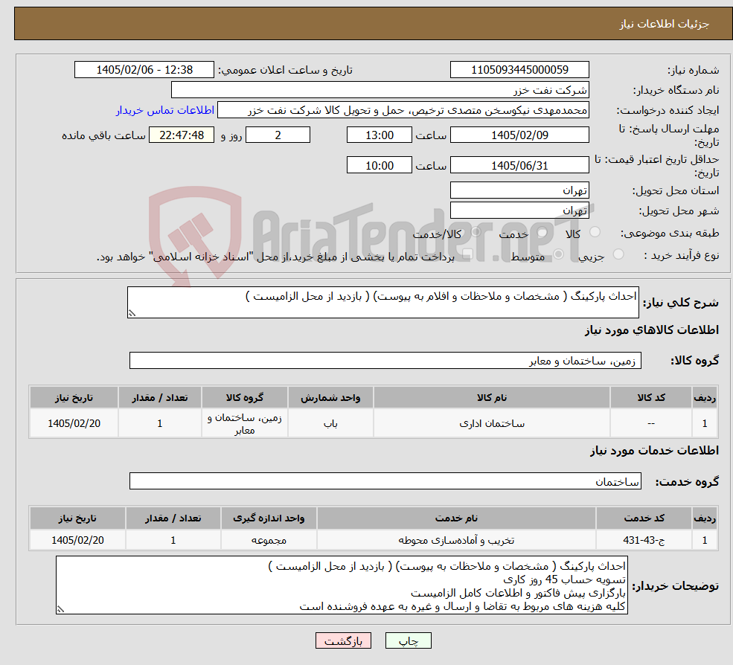Click the deadline time field 13:00

[x=379, y=135]
